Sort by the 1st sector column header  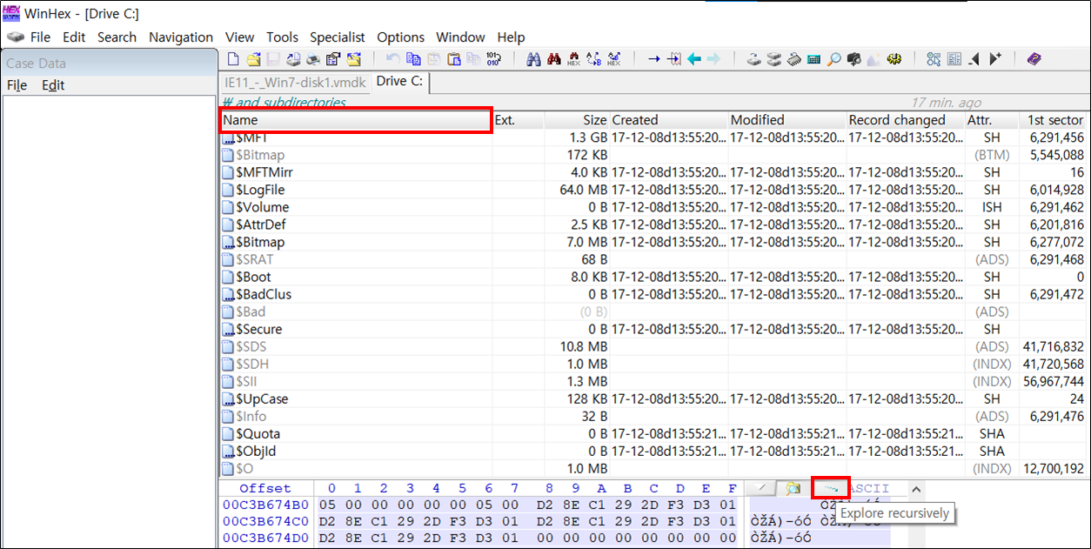pos(1054,120)
